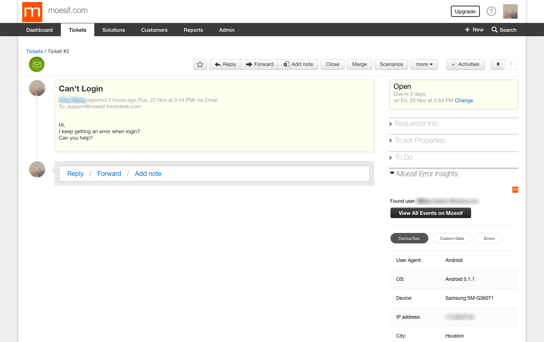Create a ticket using + New
Image resolution: width=544 pixels, height=342 pixels.
(474, 29)
